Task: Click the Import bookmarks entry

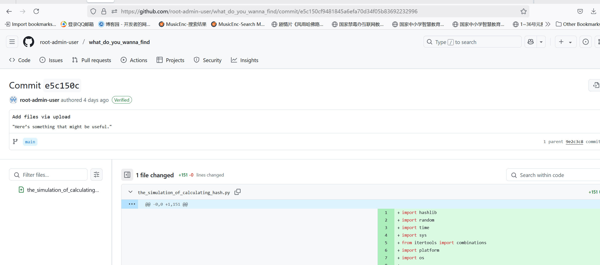Action: 31,24
